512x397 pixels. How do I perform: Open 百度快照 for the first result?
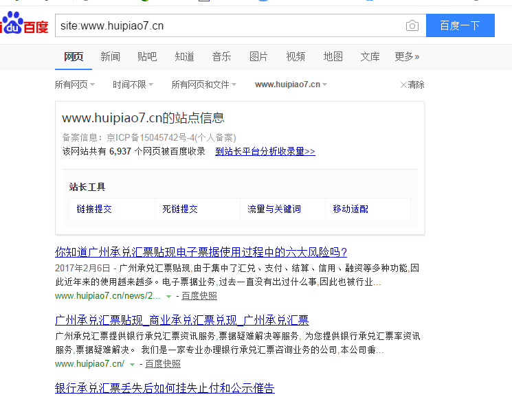[199, 296]
